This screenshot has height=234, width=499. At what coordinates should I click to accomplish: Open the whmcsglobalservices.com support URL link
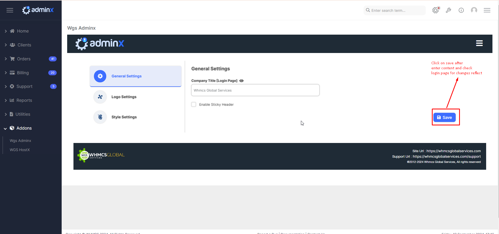(447, 157)
